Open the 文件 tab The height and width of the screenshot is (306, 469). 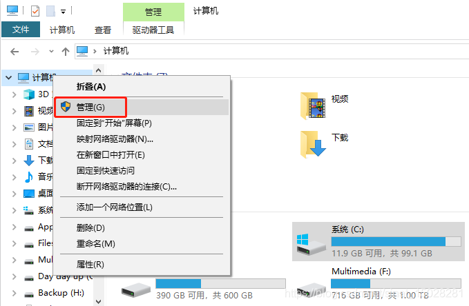(21, 30)
